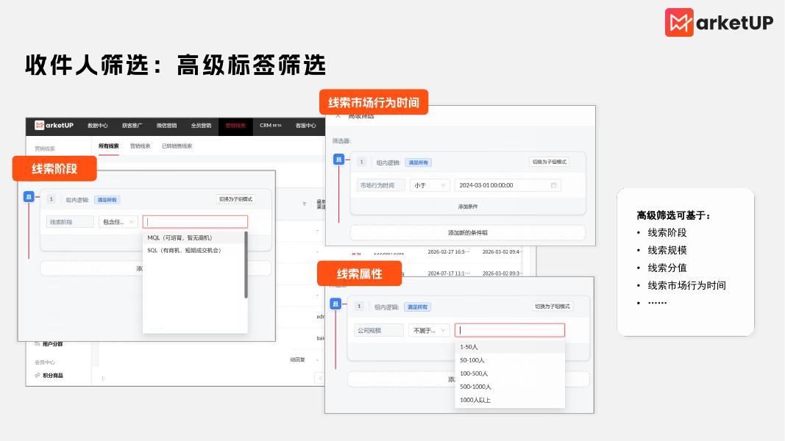The image size is (785, 441).
Task: Expand the 不属于 dropdown next to 公司规模
Action: point(430,329)
